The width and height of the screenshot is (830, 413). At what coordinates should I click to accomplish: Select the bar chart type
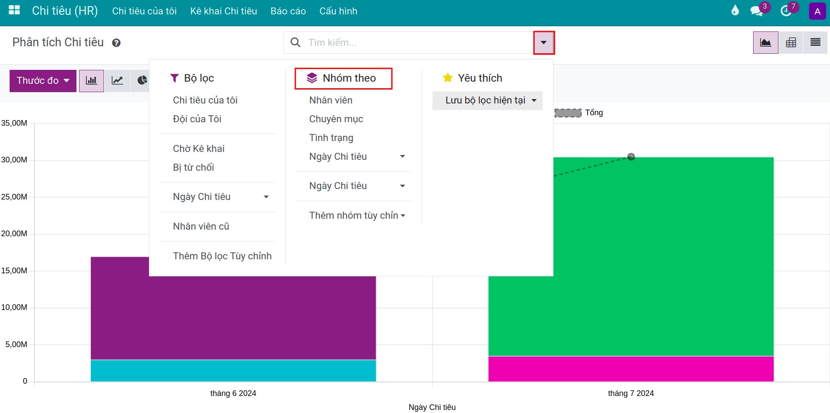tap(91, 81)
